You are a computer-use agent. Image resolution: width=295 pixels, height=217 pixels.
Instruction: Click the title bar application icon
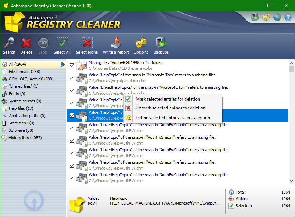[6, 6]
